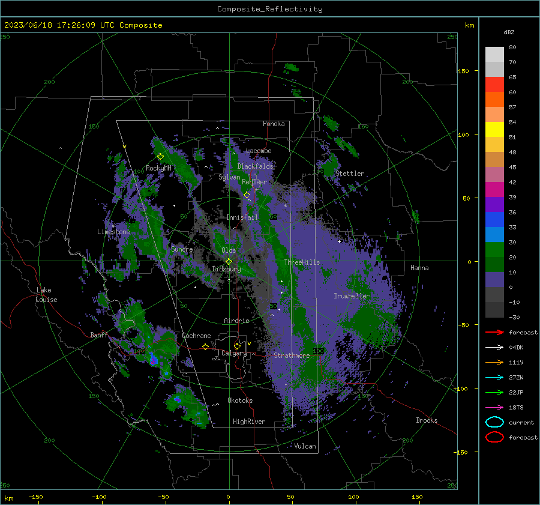This screenshot has height=505, width=540.
Task: Click the Okotoks label
Action: coord(240,401)
